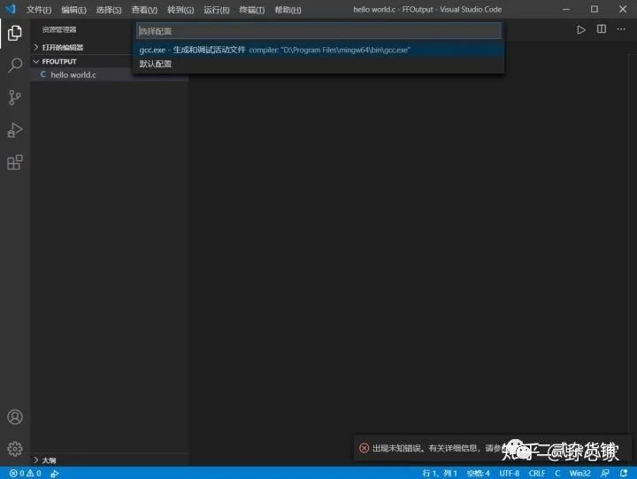Viewport: 637px width, 479px height.
Task: Change line ending via CRLF status item
Action: click(x=537, y=474)
